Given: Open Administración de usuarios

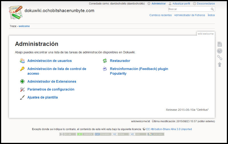Looking at the screenshot, I should [49, 61].
